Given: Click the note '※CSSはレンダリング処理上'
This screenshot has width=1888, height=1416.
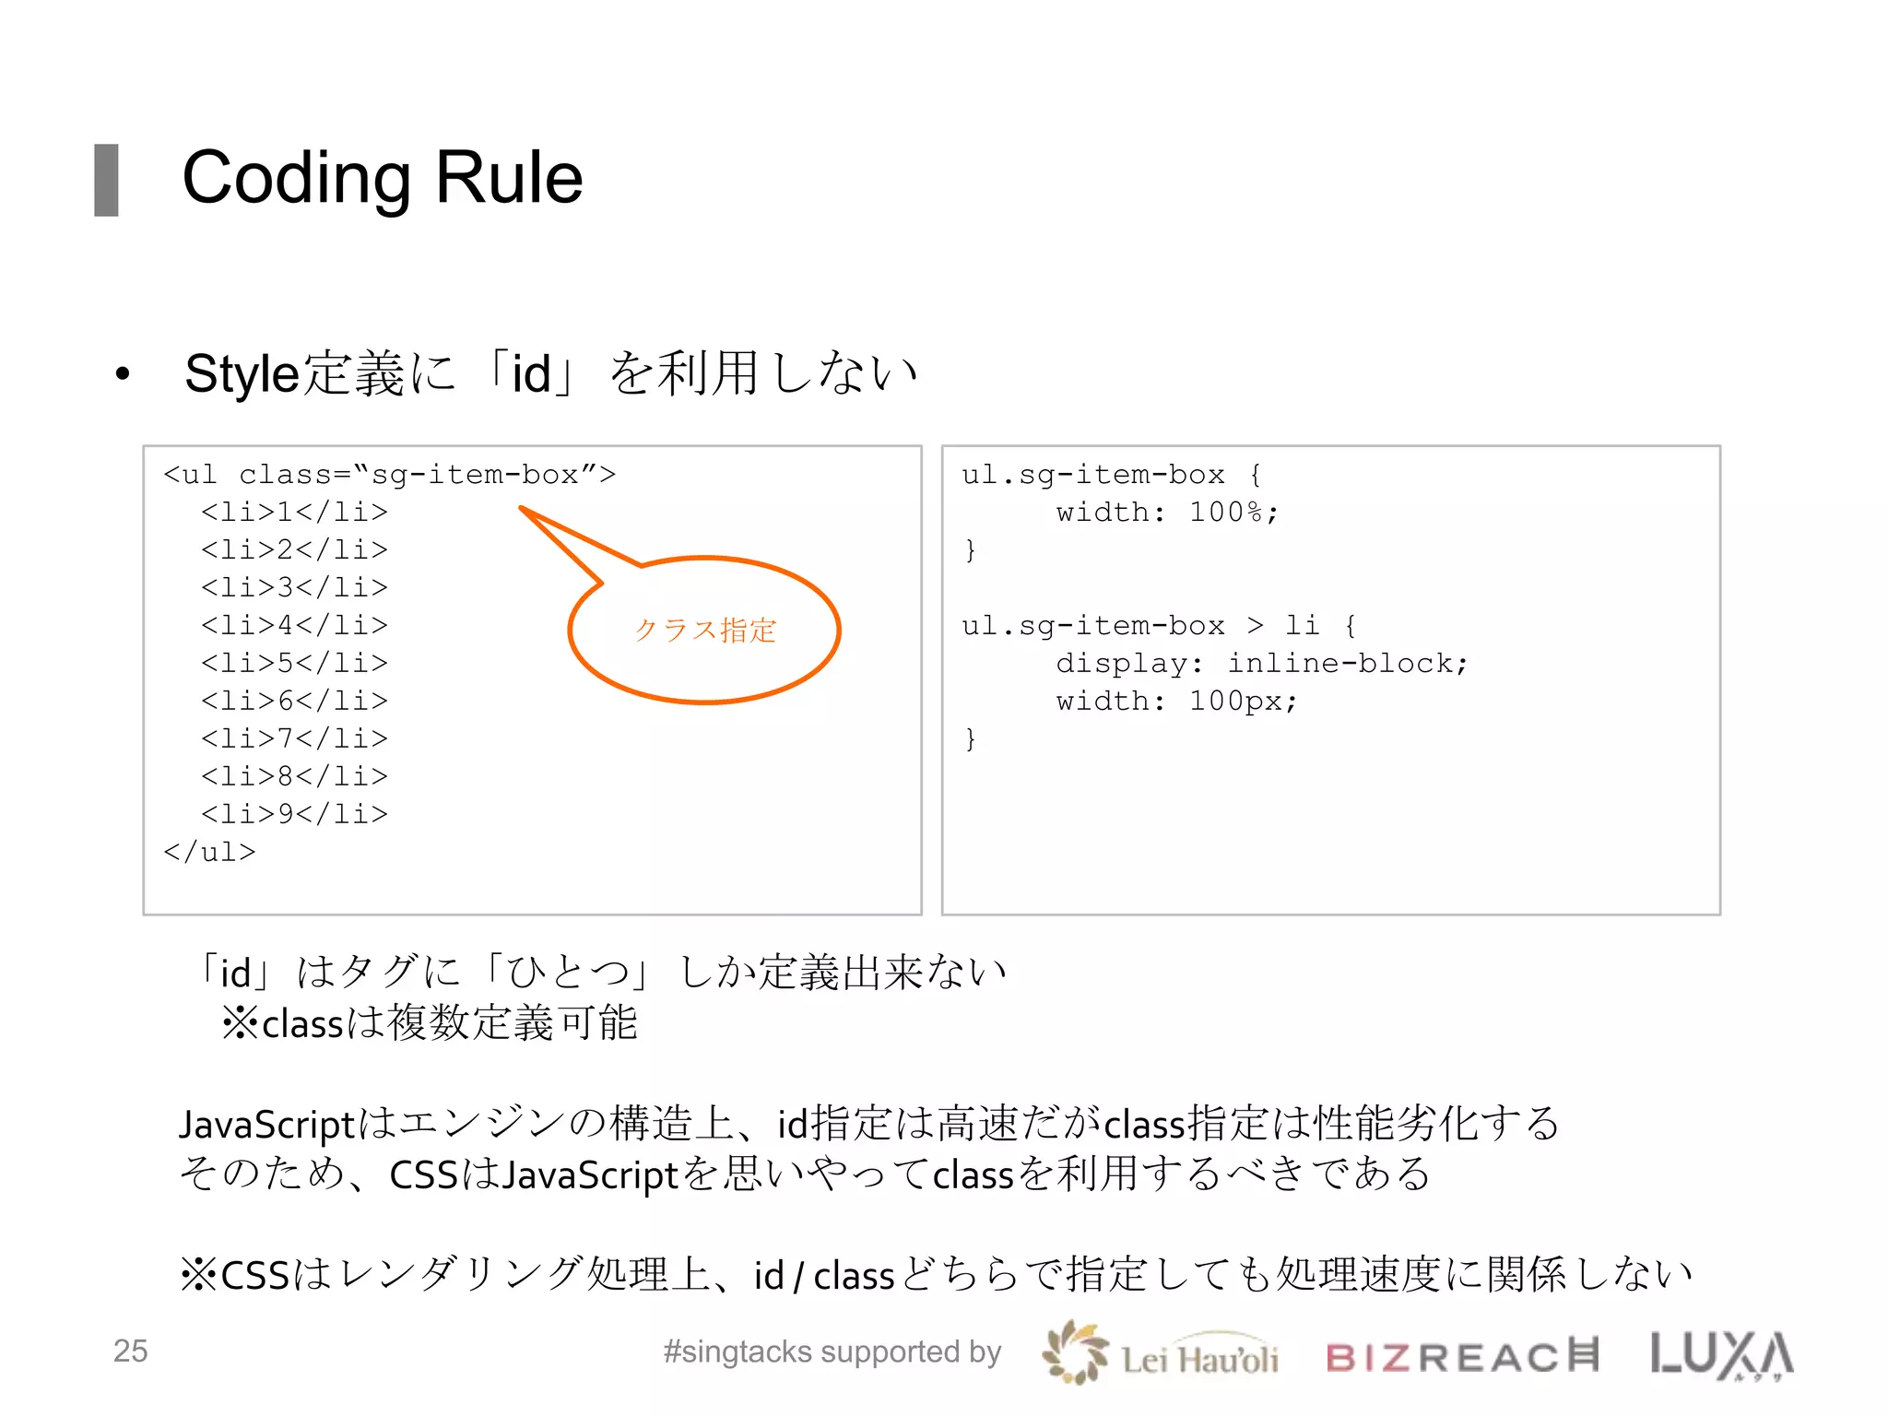Looking at the screenshot, I should pyautogui.click(x=936, y=1275).
